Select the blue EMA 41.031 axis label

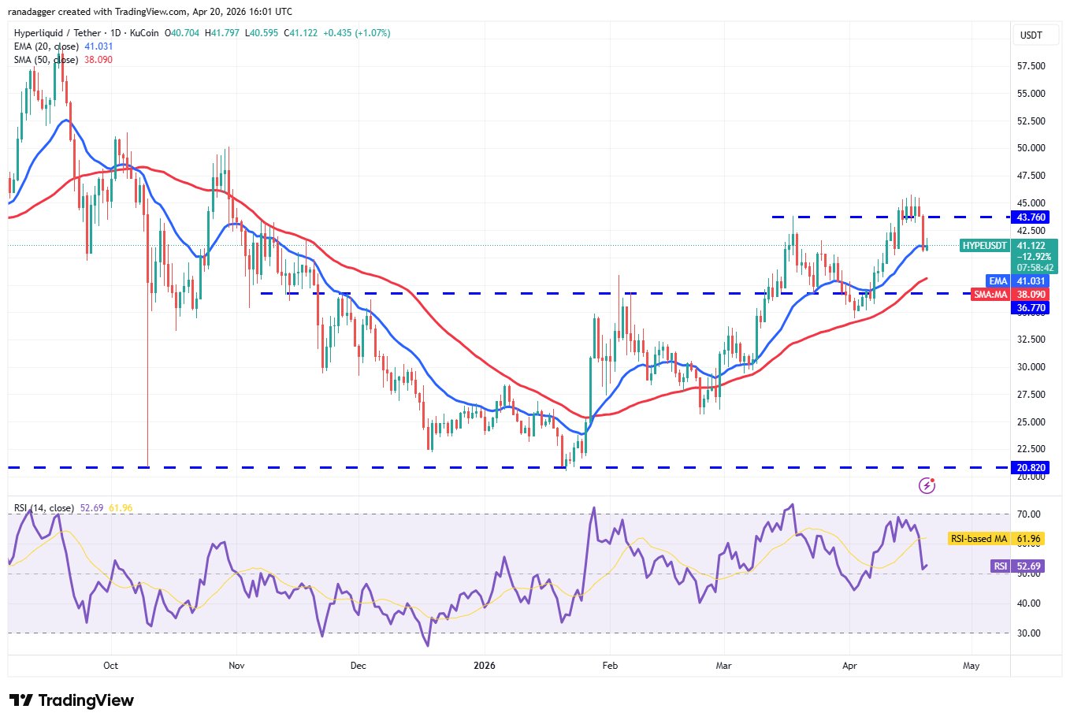(x=1031, y=281)
